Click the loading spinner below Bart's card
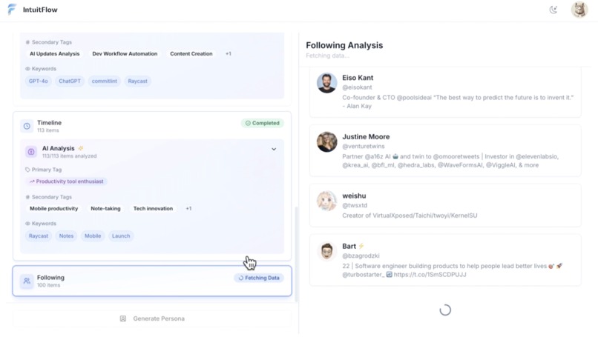The image size is (598, 337). [x=445, y=310]
